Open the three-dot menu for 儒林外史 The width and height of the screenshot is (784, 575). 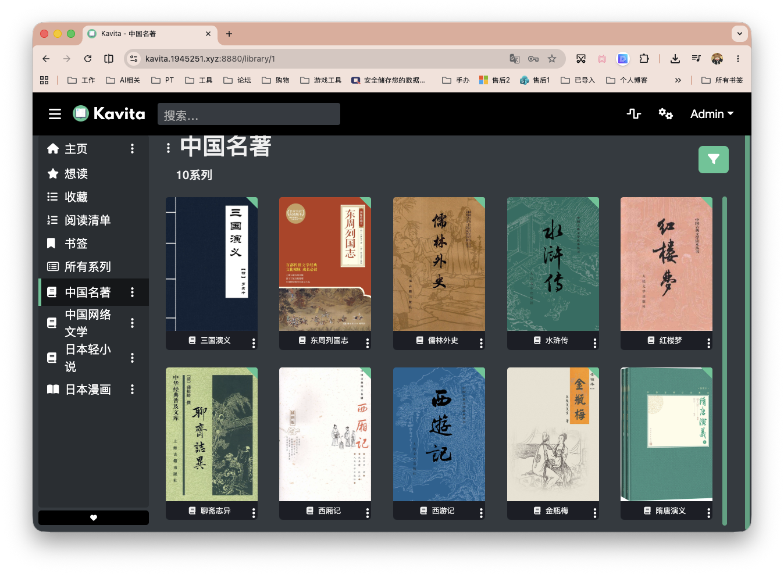pyautogui.click(x=481, y=343)
